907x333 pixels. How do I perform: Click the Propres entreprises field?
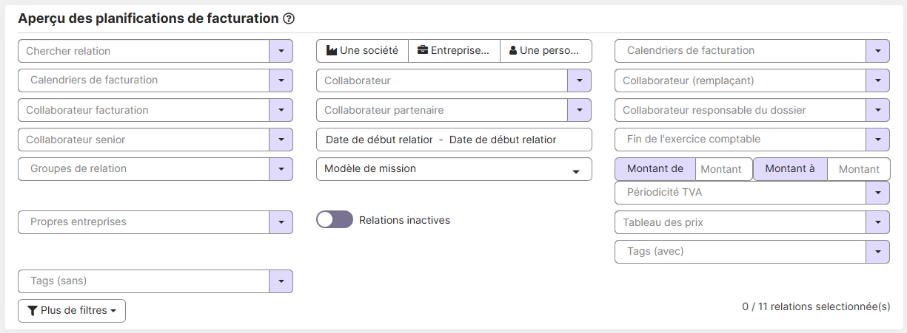144,222
